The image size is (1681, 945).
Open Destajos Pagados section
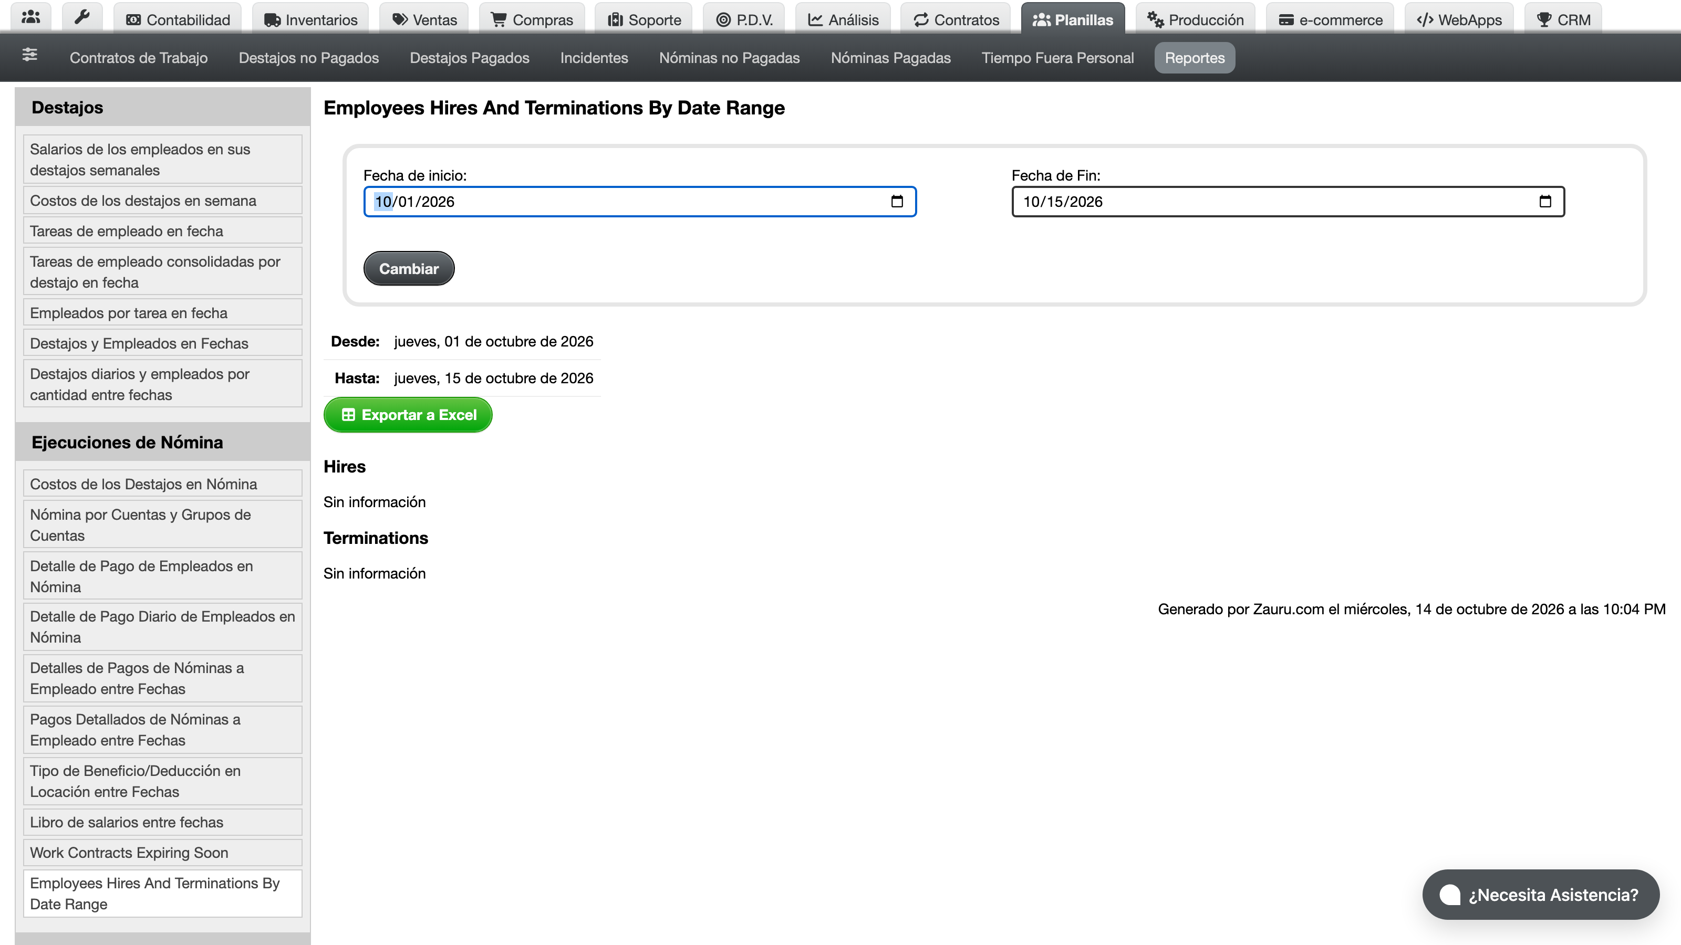coord(469,57)
